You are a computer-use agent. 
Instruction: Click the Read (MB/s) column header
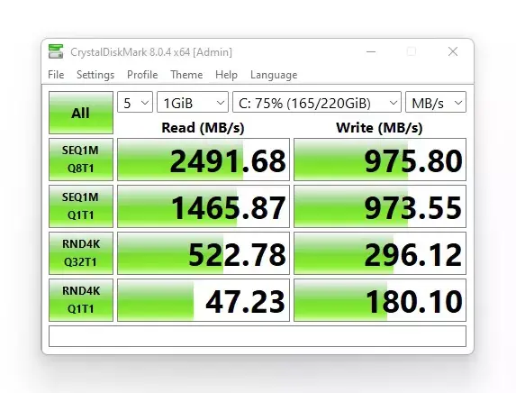click(203, 128)
